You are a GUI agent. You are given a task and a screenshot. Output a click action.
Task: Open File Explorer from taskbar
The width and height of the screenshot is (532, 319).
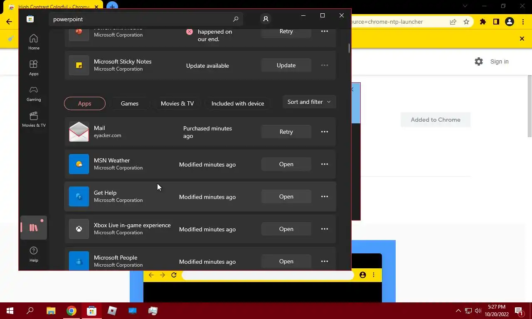(51, 310)
